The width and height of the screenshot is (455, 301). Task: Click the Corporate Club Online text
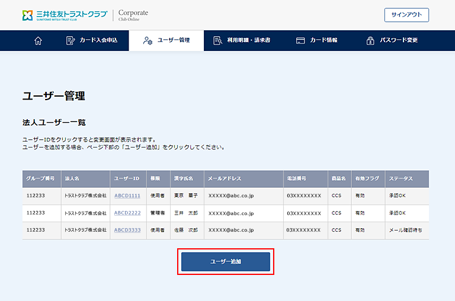click(133, 15)
